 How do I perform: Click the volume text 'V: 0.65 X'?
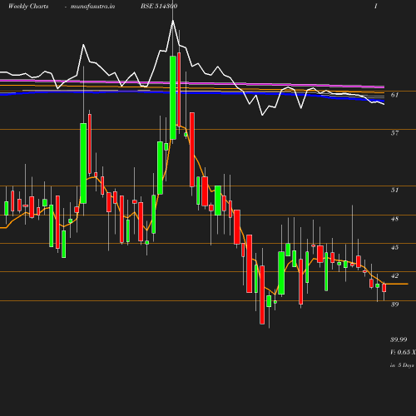tap(403, 352)
